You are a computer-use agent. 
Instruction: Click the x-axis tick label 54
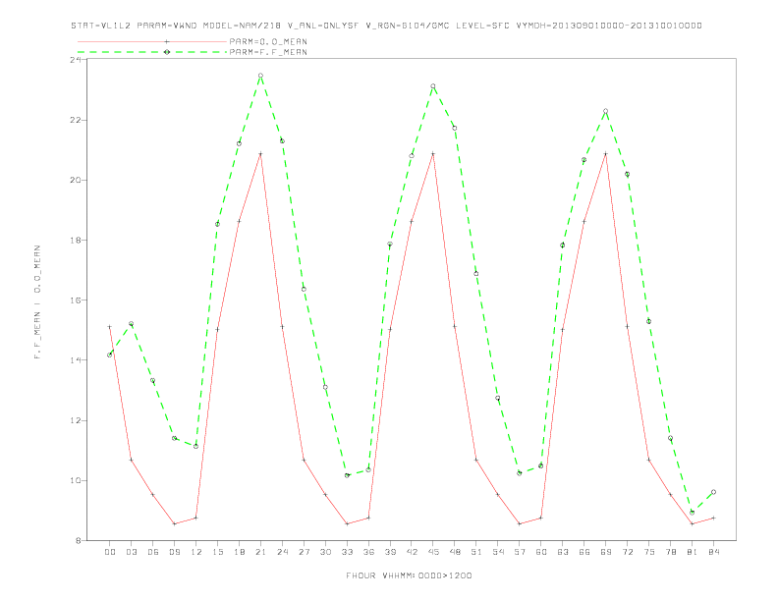[x=498, y=552]
